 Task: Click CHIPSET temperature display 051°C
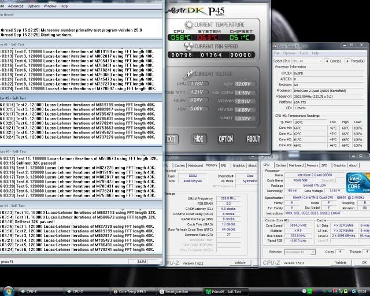point(239,38)
